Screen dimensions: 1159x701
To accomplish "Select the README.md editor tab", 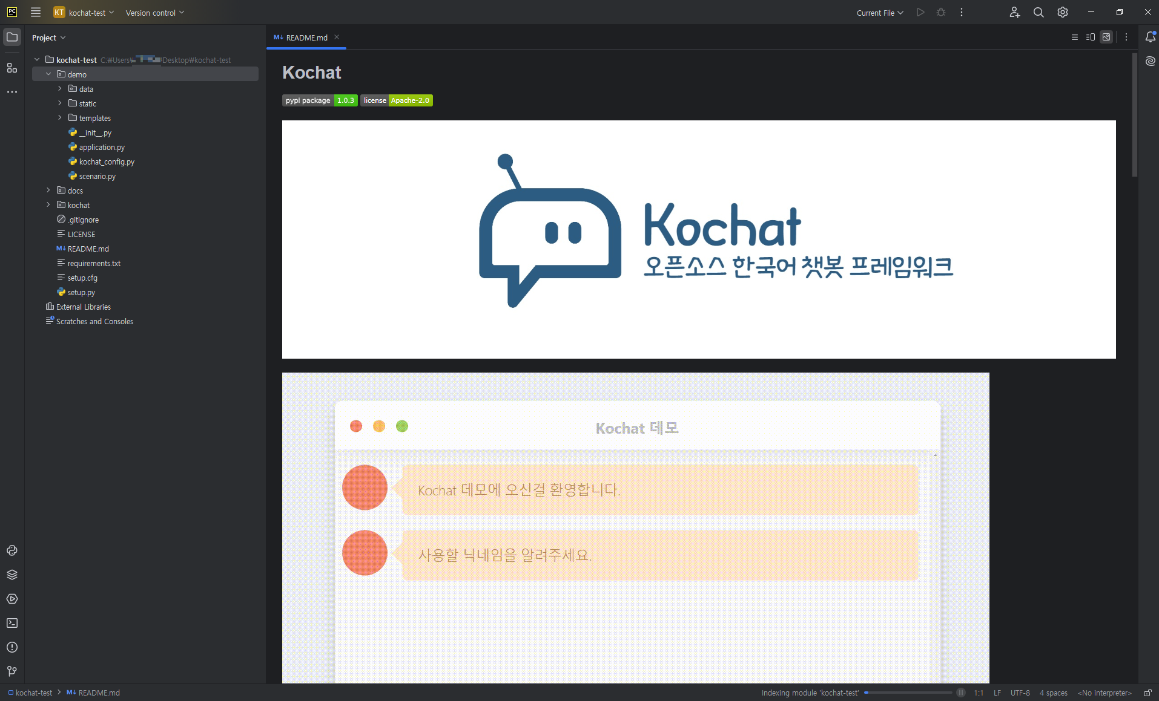I will click(x=306, y=37).
